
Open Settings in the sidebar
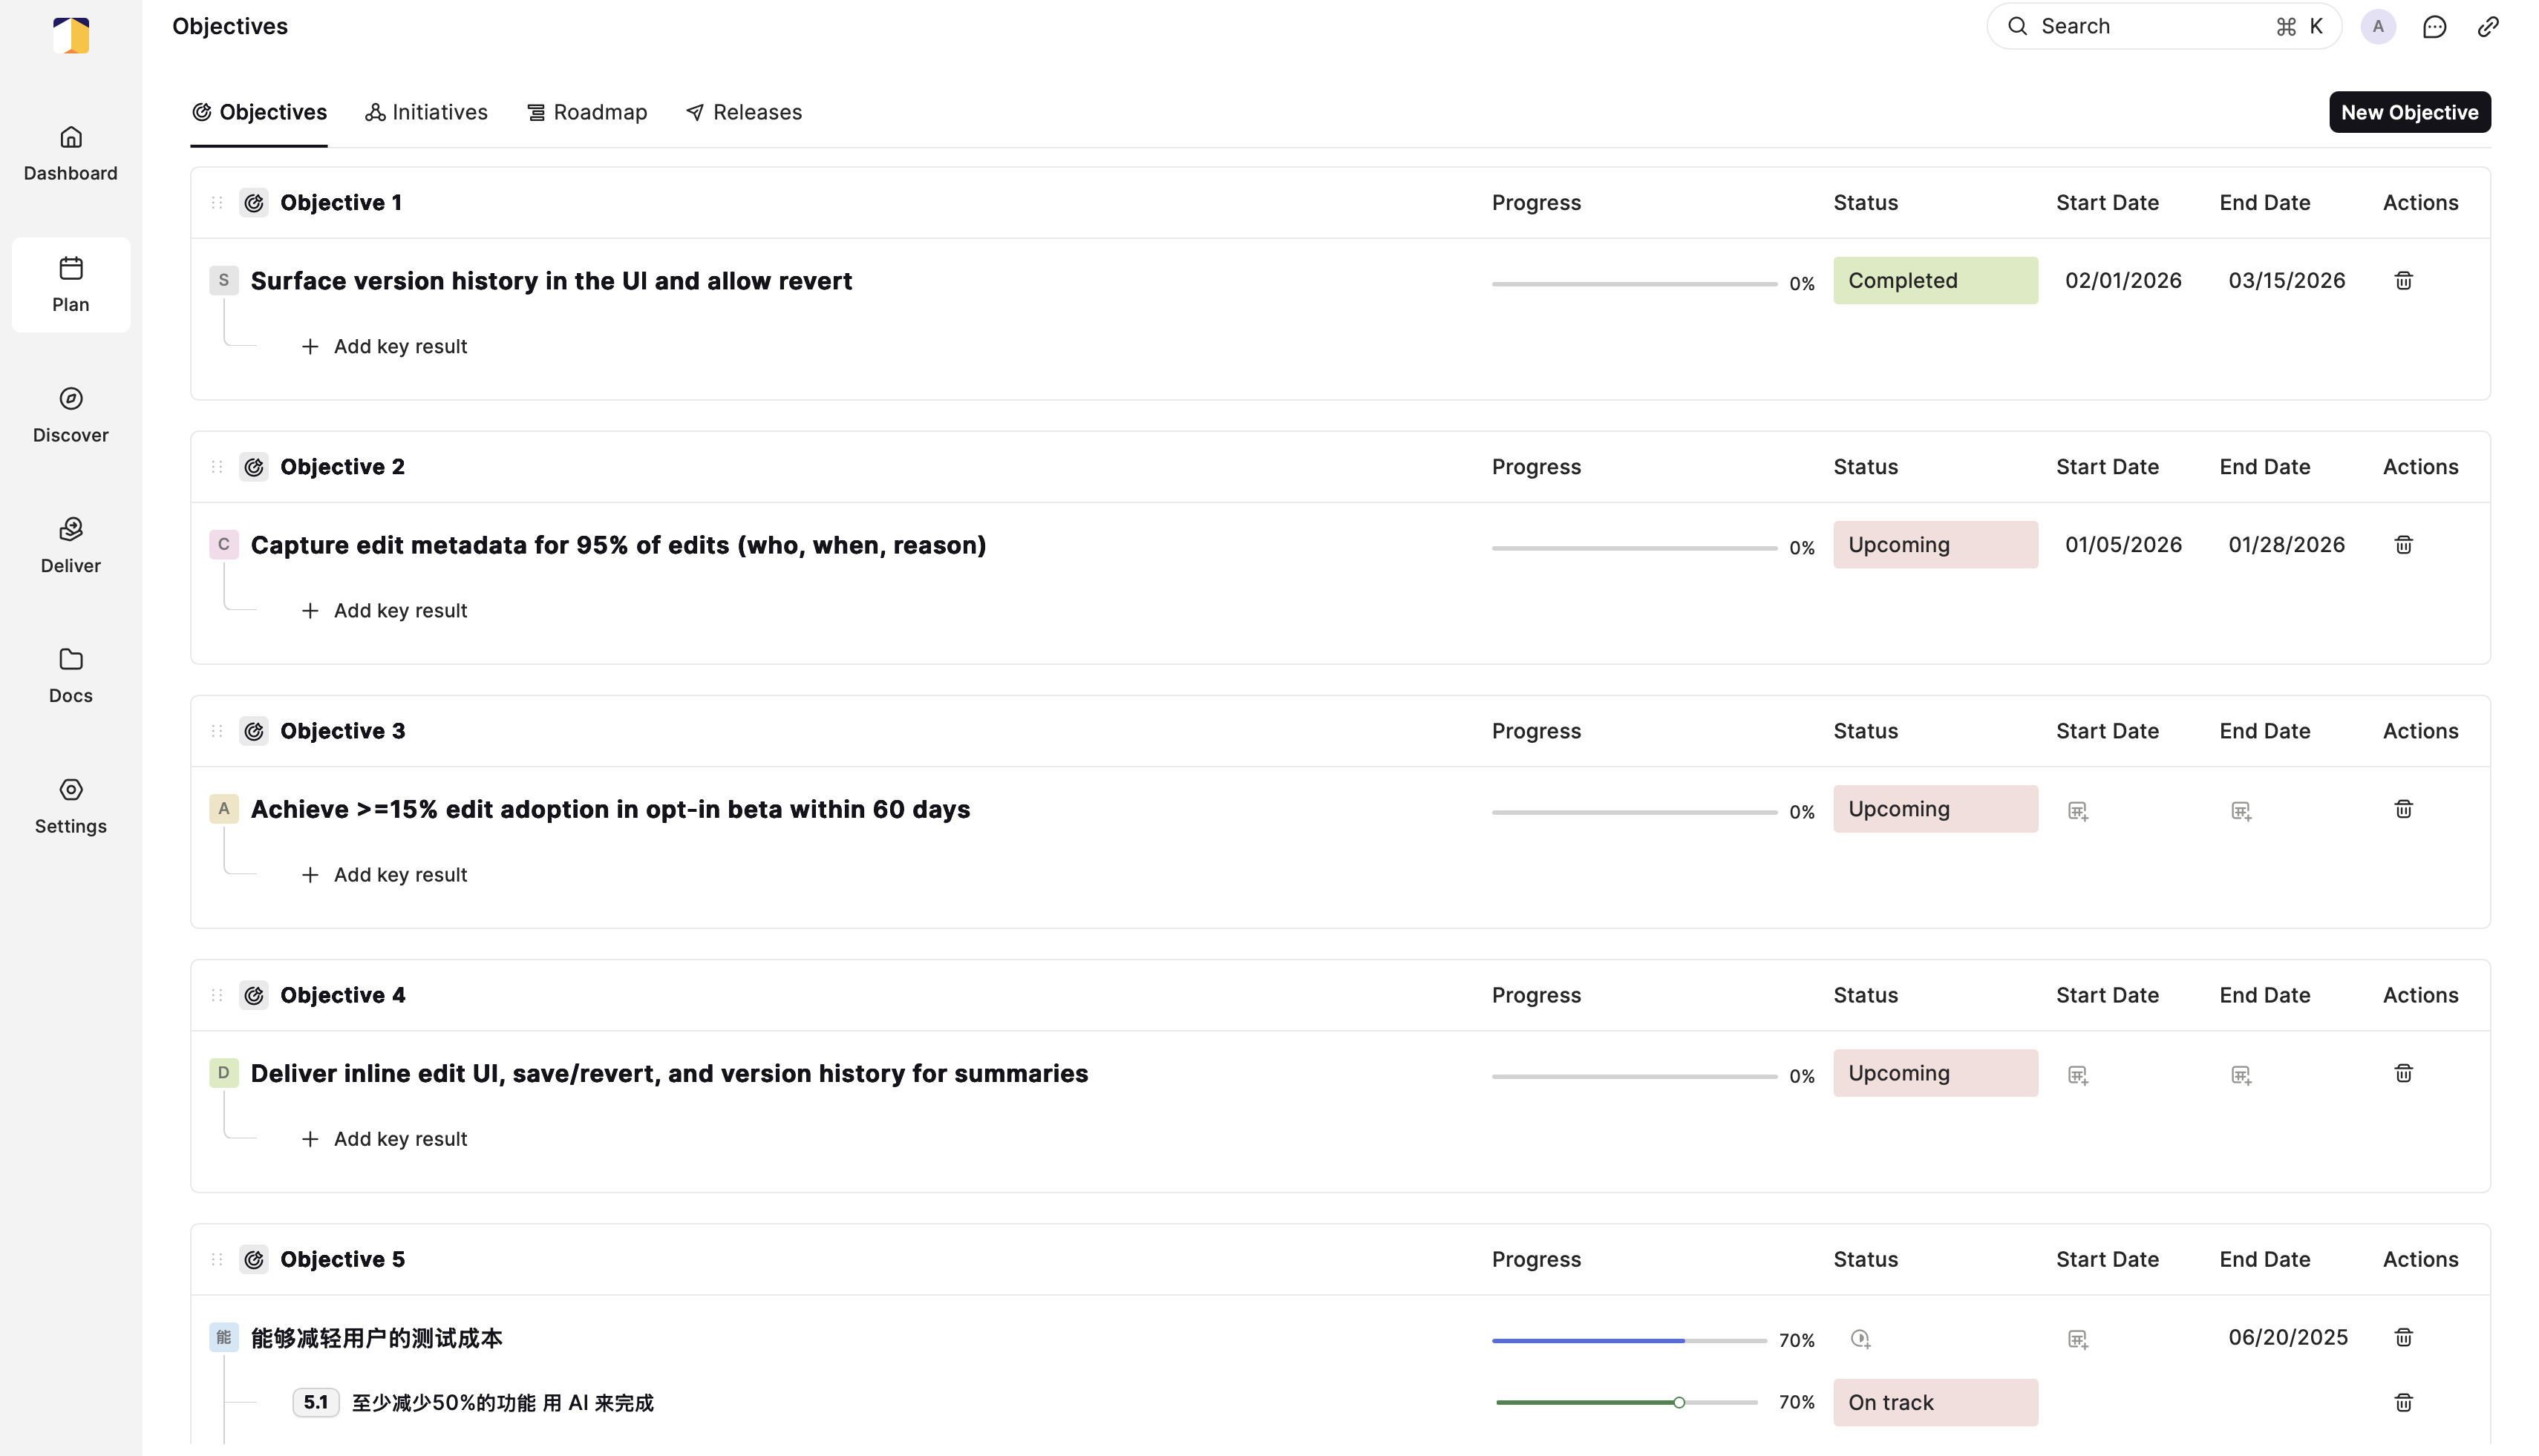(70, 807)
